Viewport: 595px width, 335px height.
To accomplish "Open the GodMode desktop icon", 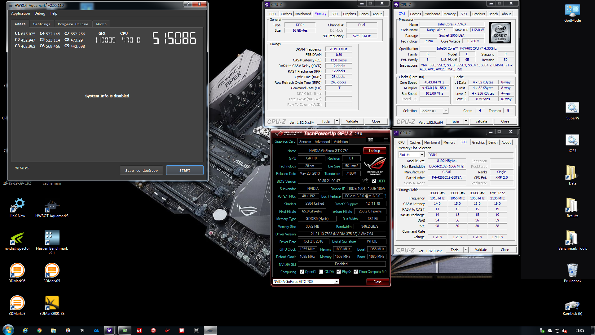I will click(x=572, y=14).
